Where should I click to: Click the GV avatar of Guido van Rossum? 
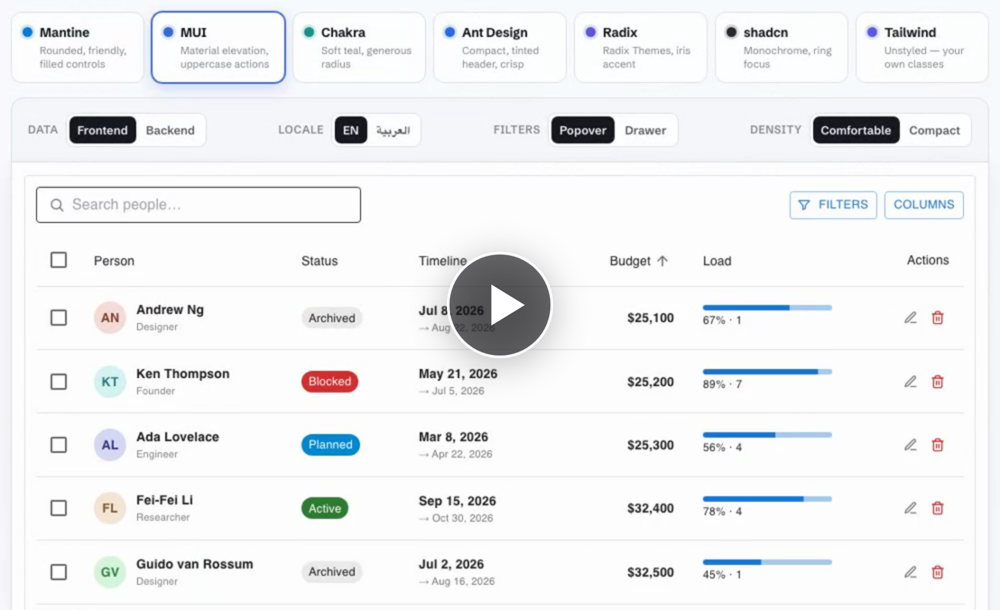point(110,571)
